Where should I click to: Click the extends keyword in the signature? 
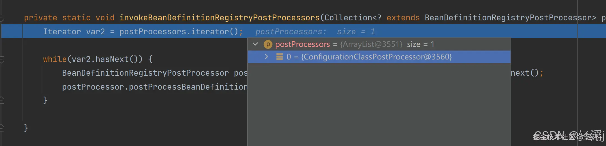point(403,18)
